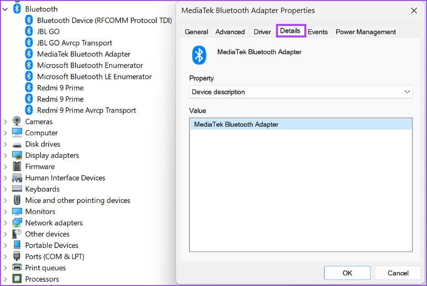Click icon beside Microsoft Bluetooth Enumerator
This screenshot has height=286, width=427.
(29, 65)
